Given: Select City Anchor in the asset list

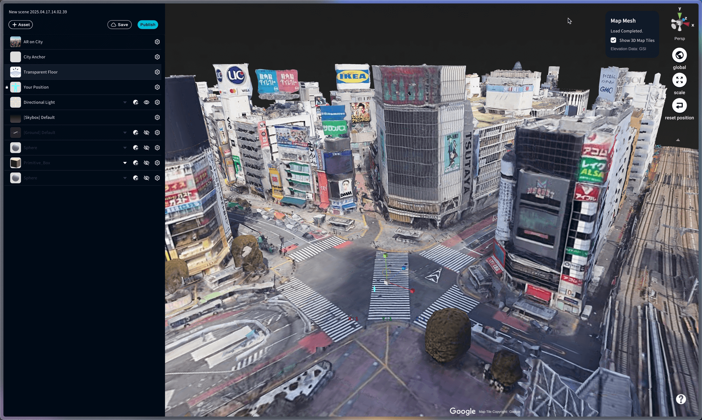Looking at the screenshot, I should (x=82, y=57).
